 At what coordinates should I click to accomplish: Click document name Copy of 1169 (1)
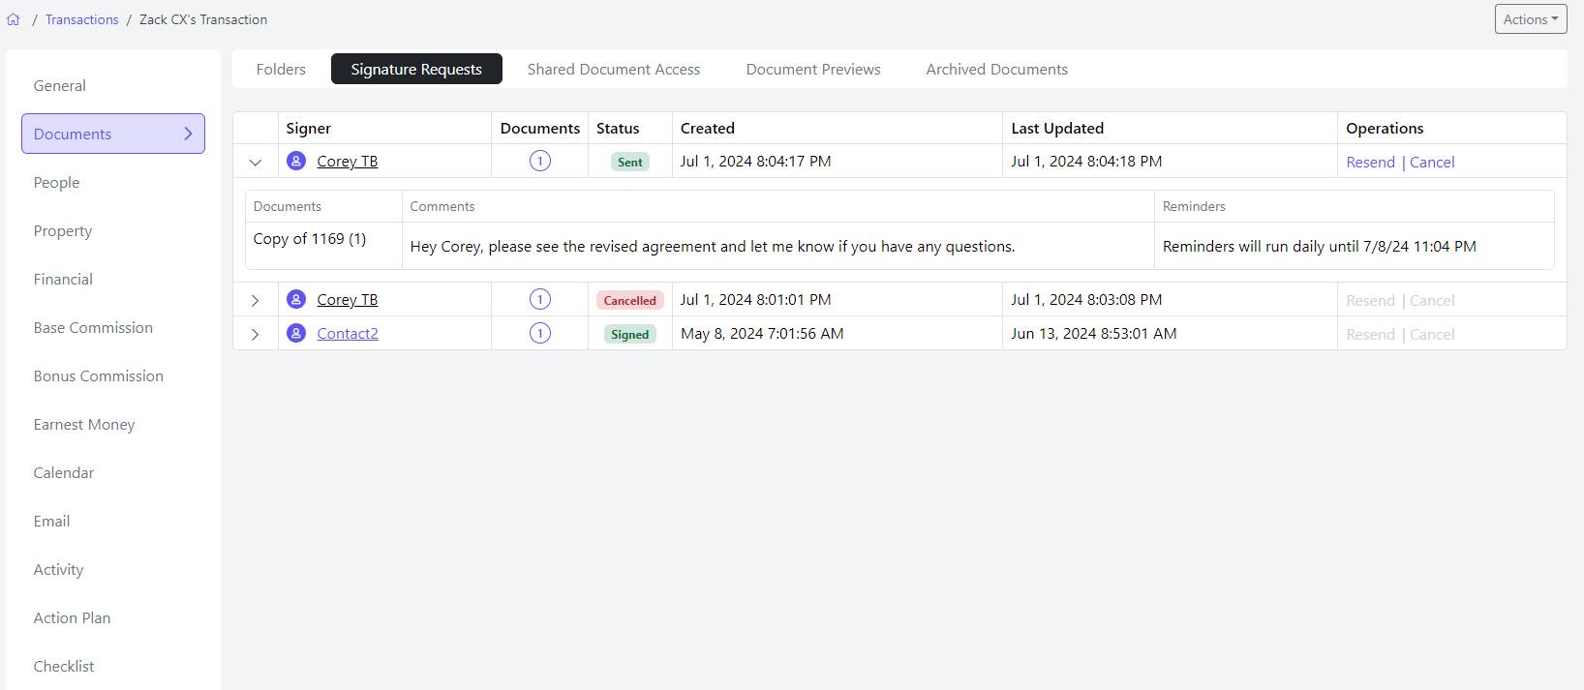pos(310,239)
